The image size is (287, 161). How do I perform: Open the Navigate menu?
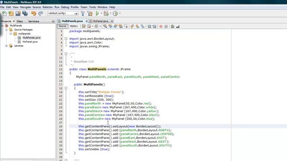point(26,7)
